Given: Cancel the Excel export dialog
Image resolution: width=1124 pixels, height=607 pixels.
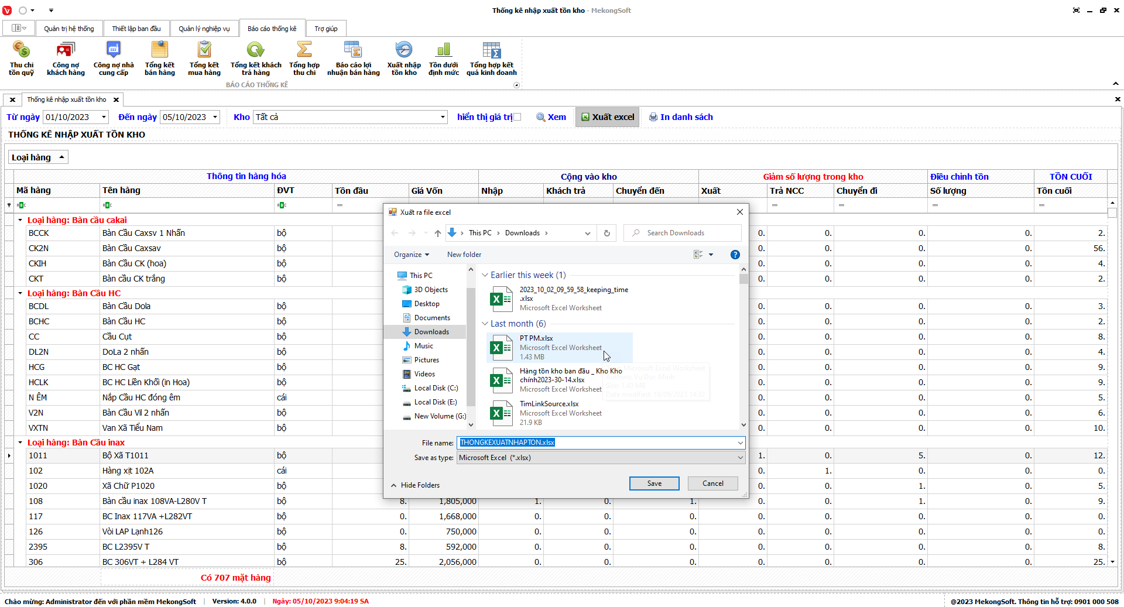Looking at the screenshot, I should [x=712, y=483].
